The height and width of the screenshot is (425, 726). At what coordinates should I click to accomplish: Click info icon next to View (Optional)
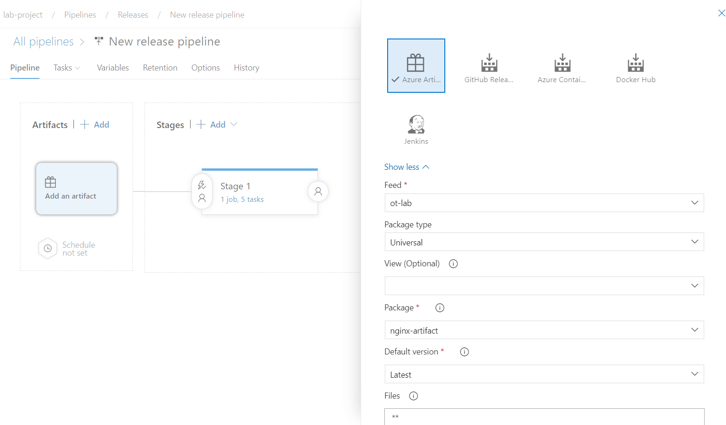tap(453, 264)
